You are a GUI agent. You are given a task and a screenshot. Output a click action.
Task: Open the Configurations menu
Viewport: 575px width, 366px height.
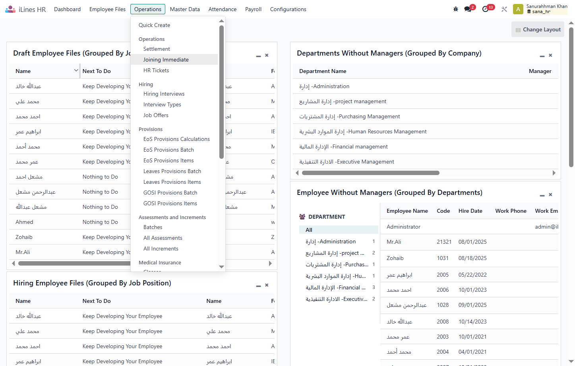(x=288, y=9)
